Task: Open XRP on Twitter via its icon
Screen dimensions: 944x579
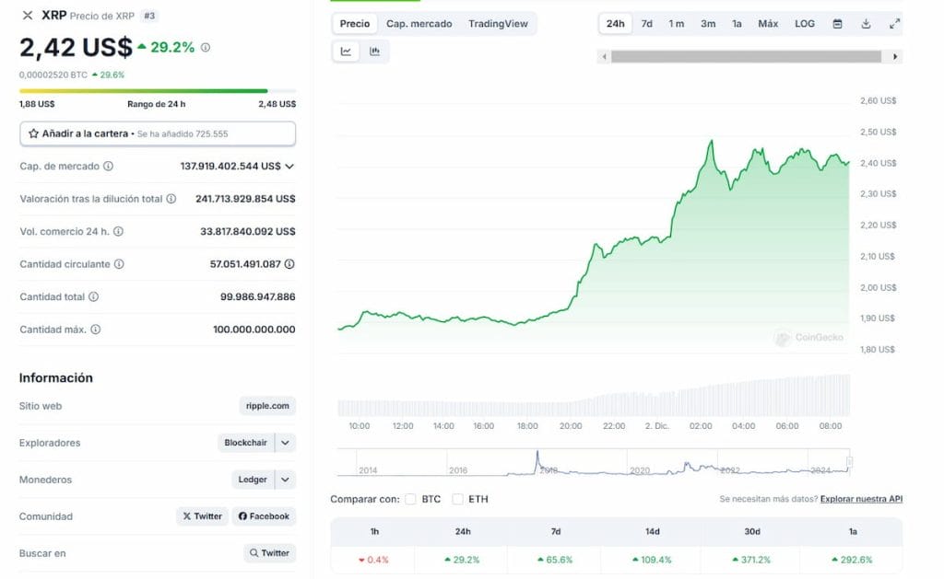Action: click(202, 516)
